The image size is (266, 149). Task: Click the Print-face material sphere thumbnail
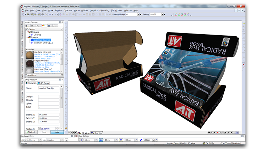[30, 71]
